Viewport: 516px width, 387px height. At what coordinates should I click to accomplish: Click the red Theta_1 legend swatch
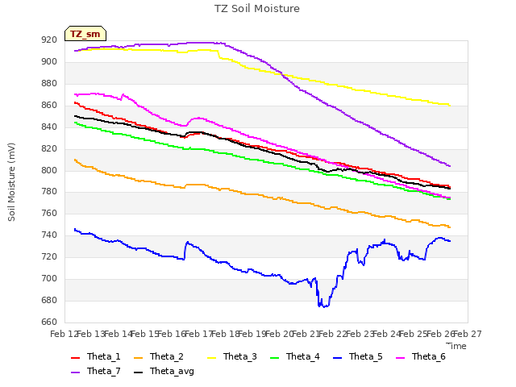pyautogui.click(x=75, y=358)
